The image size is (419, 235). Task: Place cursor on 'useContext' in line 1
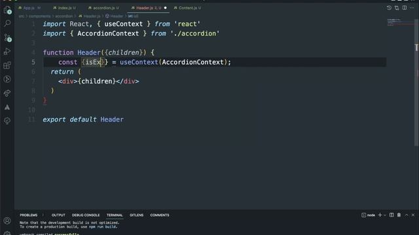tap(124, 24)
